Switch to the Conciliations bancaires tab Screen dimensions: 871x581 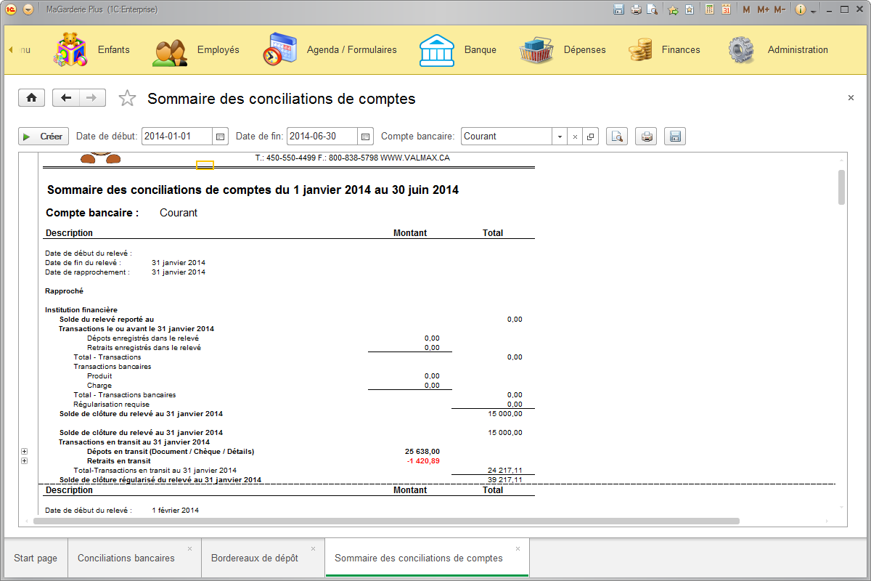[x=128, y=557]
